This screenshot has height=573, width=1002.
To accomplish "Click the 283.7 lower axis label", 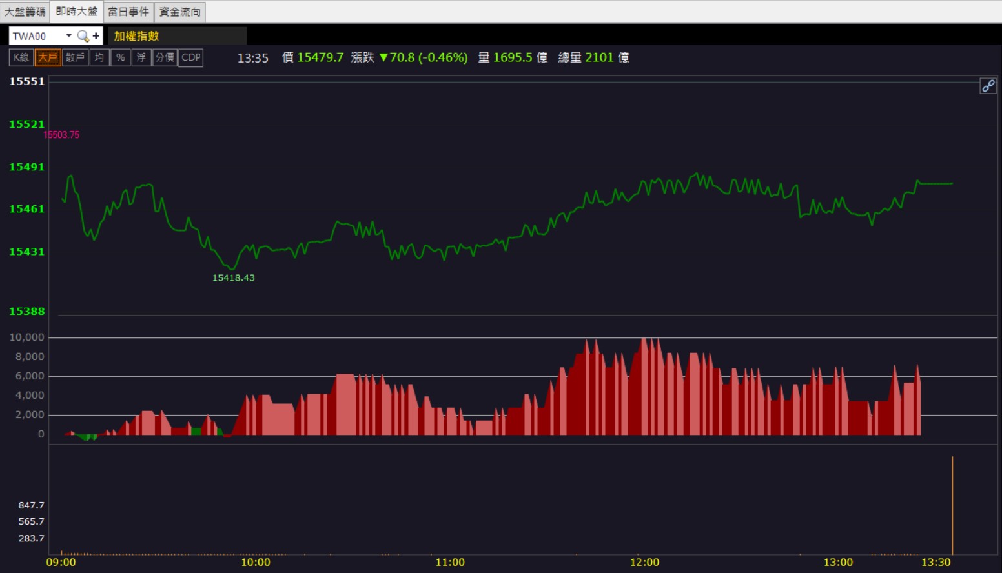I will [x=31, y=538].
